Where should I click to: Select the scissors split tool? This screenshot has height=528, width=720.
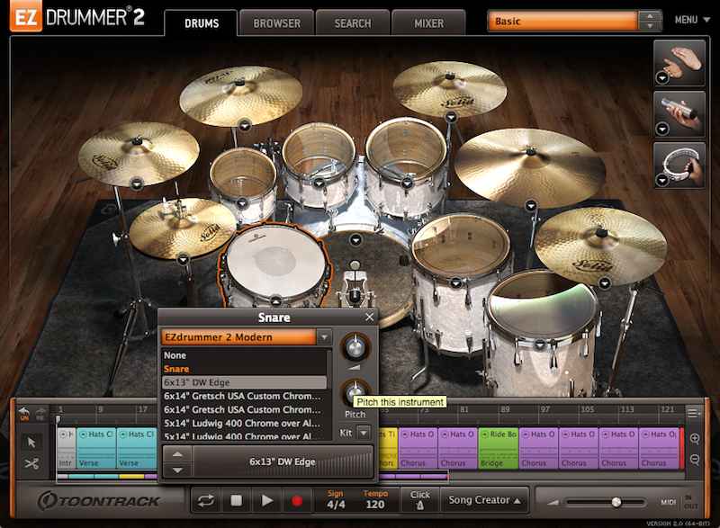(31, 464)
